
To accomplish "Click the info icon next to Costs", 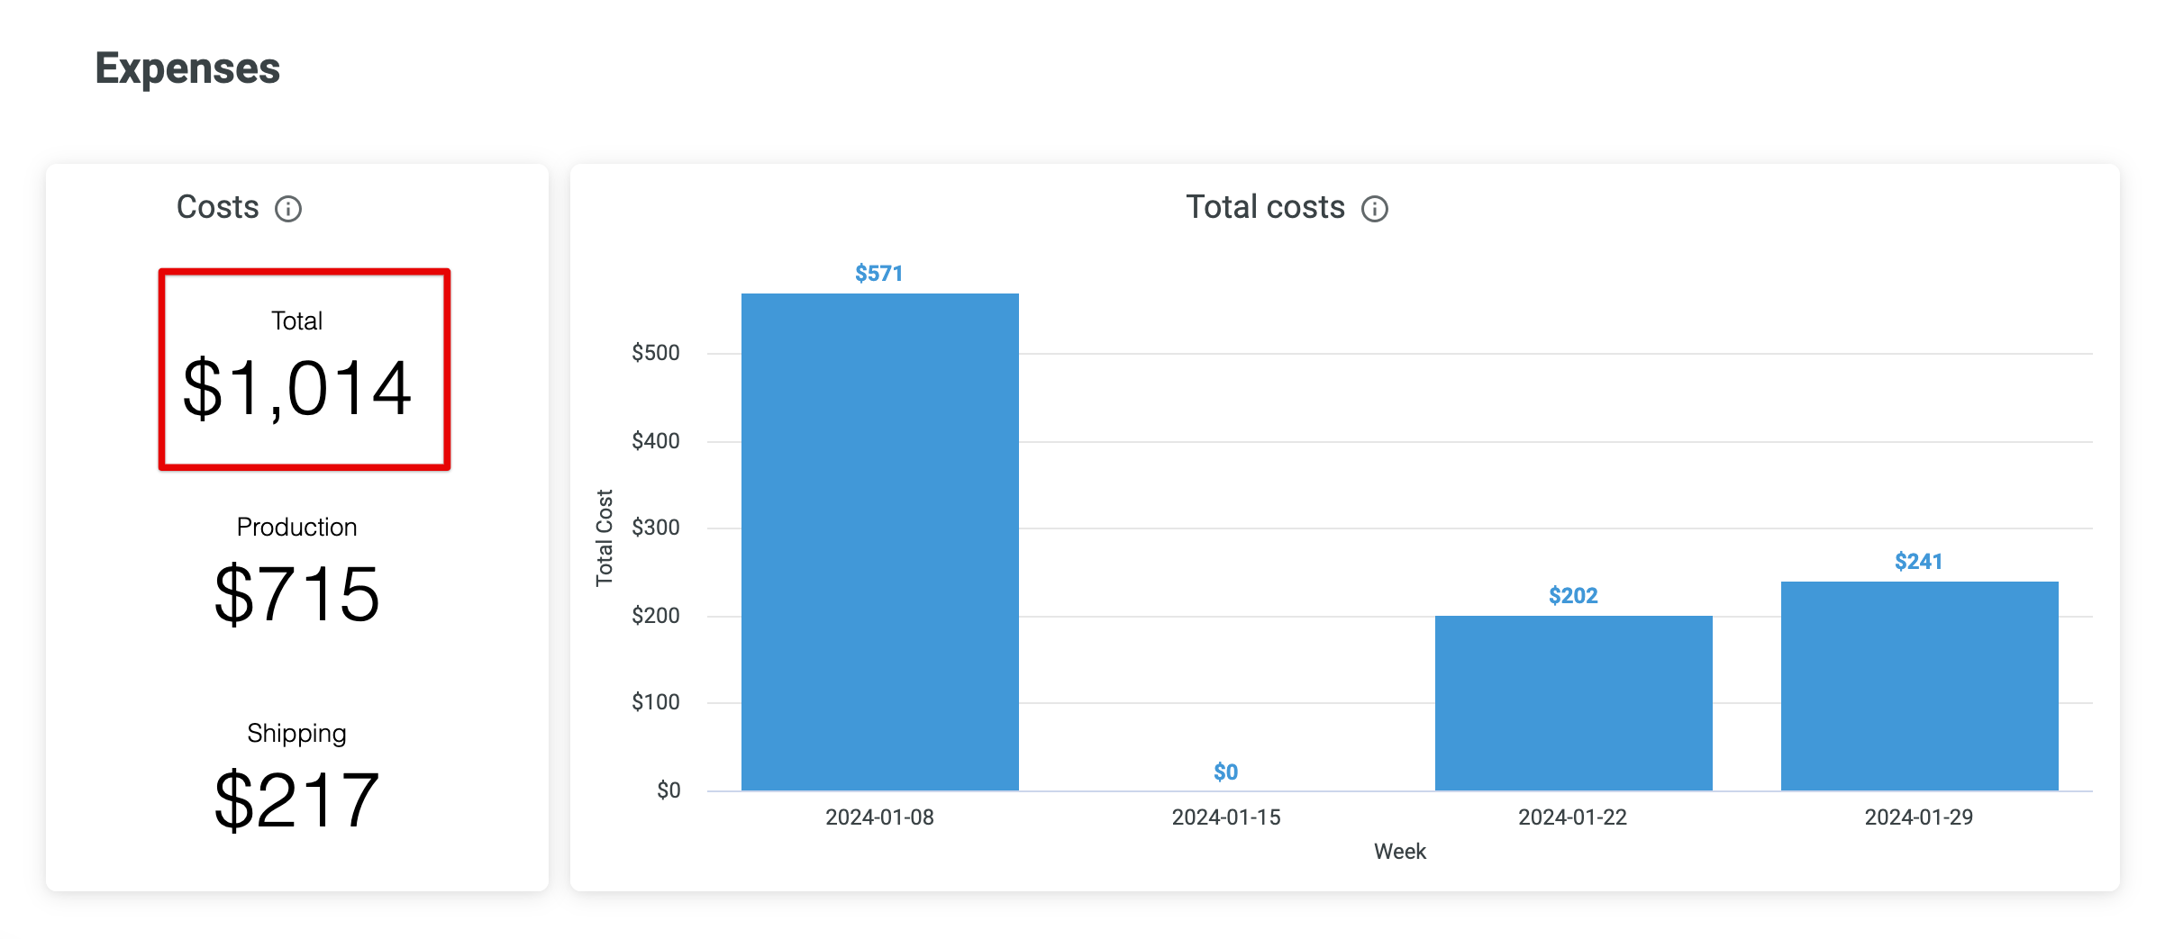I will pos(287,209).
